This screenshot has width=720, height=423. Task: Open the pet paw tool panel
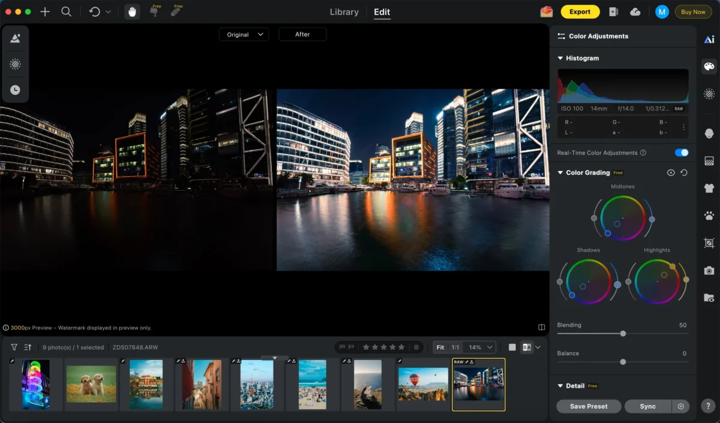point(709,216)
